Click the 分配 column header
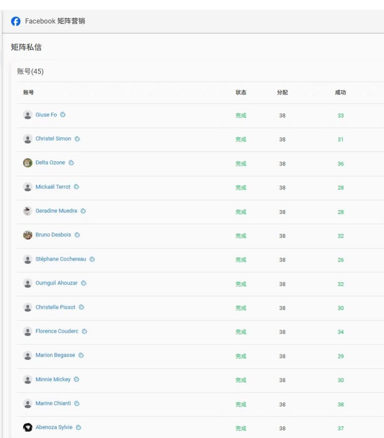The width and height of the screenshot is (384, 438). click(282, 92)
